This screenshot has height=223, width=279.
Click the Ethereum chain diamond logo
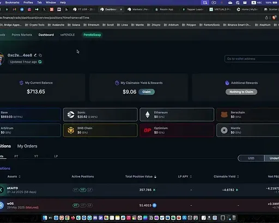click(148, 115)
